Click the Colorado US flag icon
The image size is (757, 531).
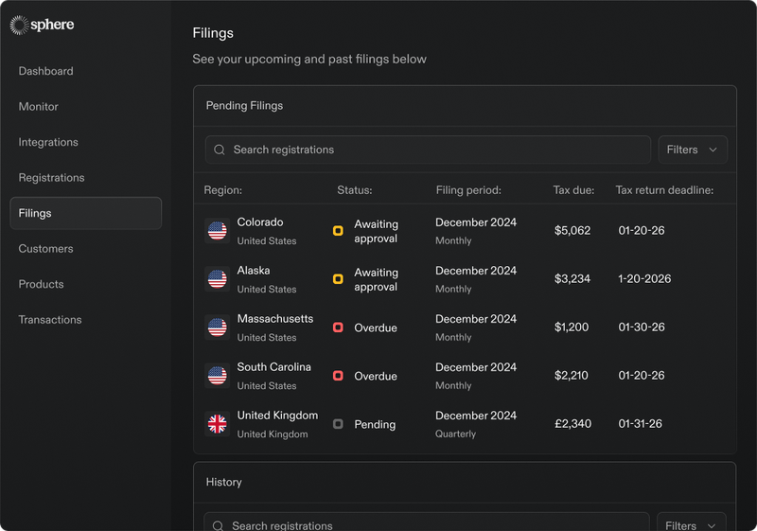(x=217, y=231)
